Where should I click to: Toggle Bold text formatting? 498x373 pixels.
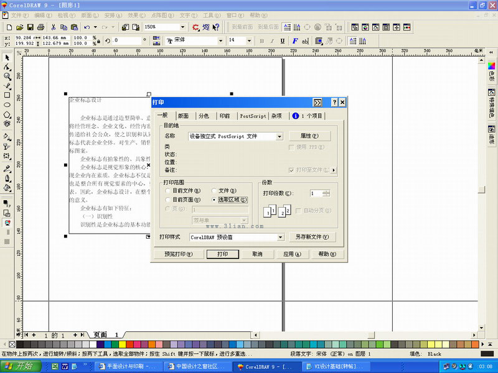point(261,41)
